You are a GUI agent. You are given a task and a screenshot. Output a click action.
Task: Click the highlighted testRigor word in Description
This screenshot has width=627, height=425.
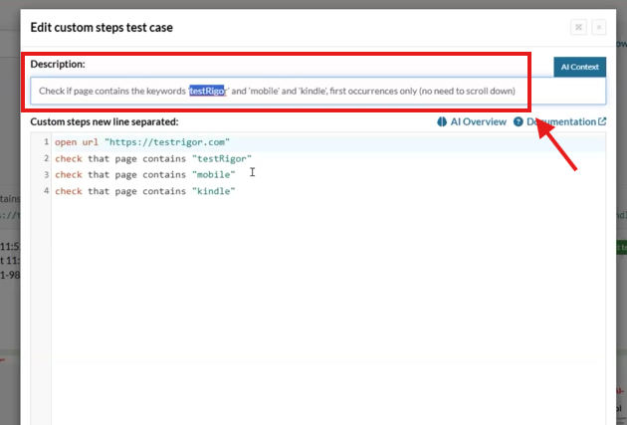pyautogui.click(x=207, y=91)
